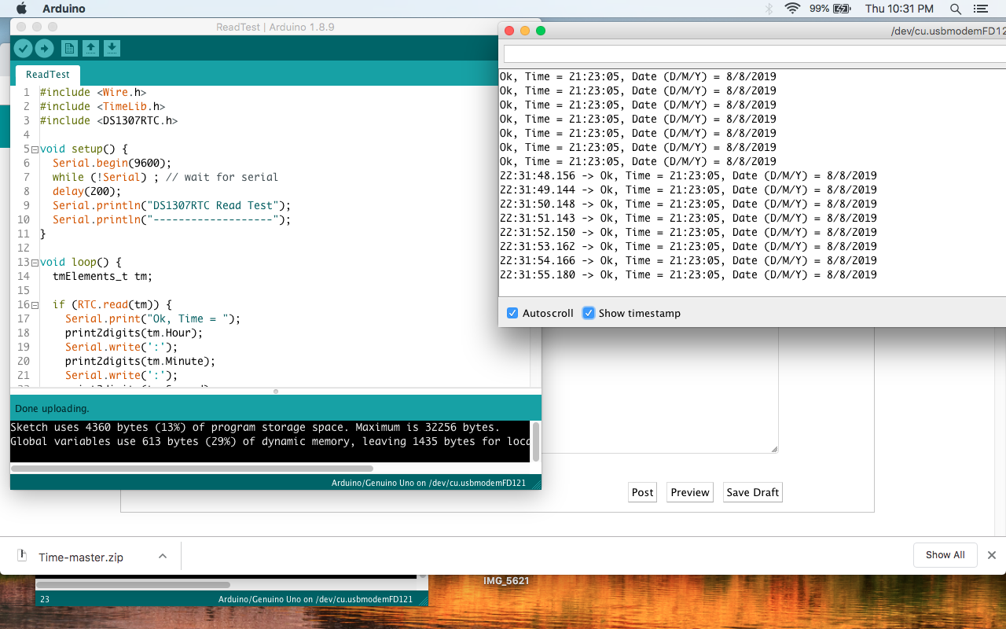Click the "DS1307RTC Read Test" println line
Screen dimensions: 1006x629
[x=171, y=205]
